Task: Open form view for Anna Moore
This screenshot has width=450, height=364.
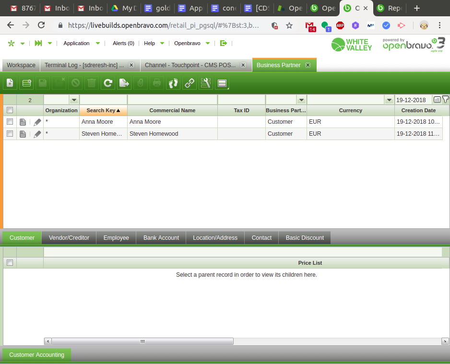Action: (x=23, y=122)
